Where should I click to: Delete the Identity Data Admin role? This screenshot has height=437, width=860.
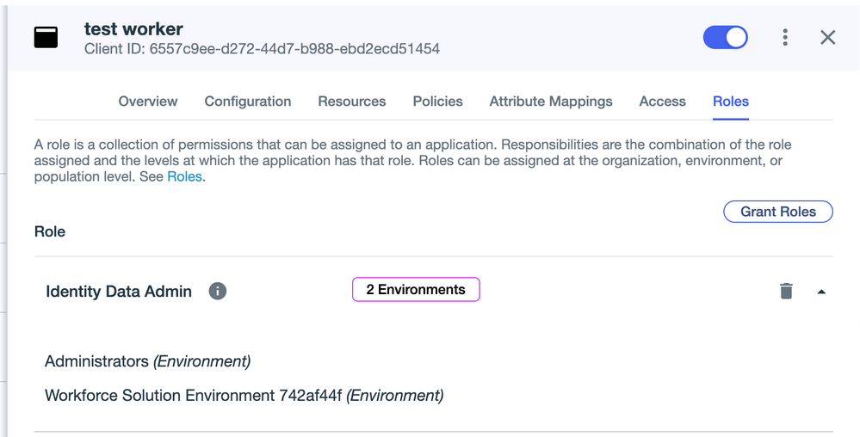(x=785, y=291)
